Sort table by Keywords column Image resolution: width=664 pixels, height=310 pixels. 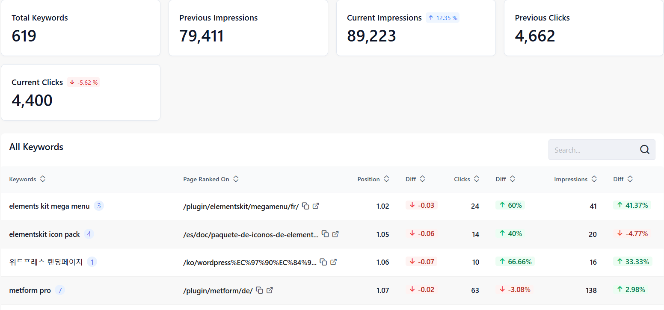[43, 179]
